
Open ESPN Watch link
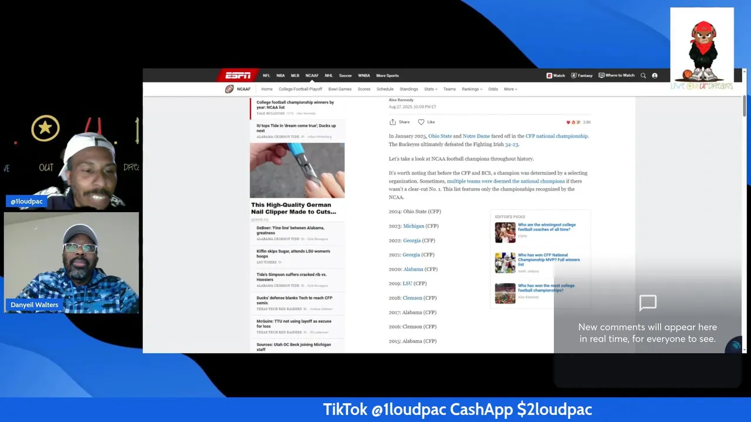tap(556, 76)
